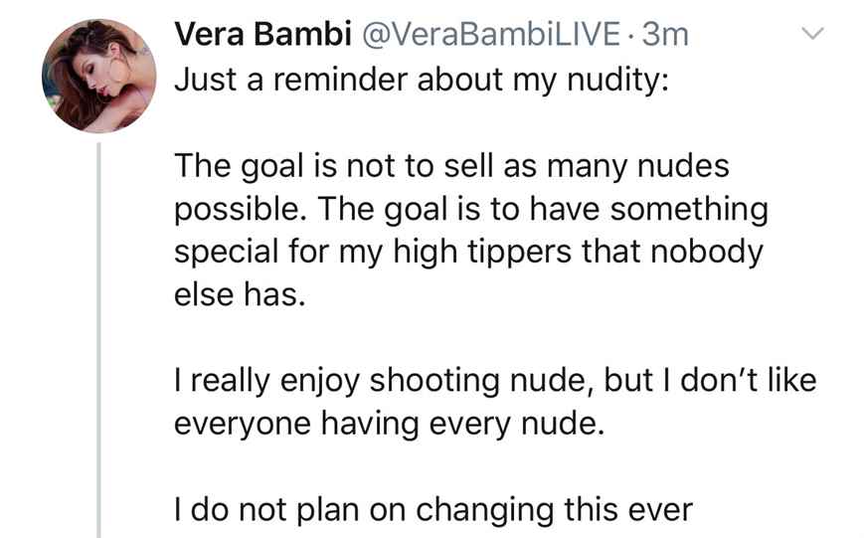Tap the line starting "special for my high"

468,253
